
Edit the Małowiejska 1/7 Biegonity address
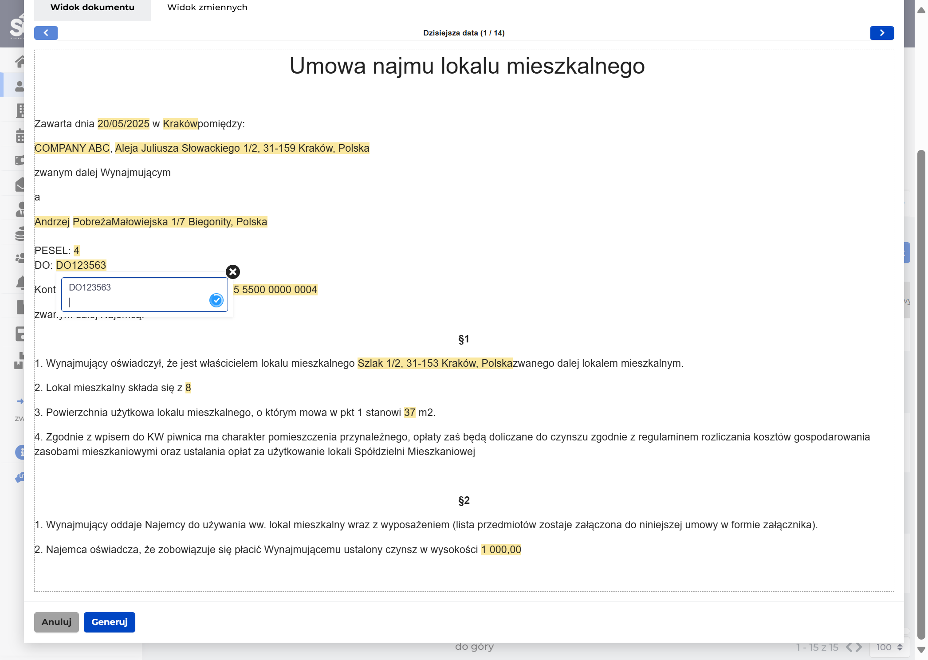click(x=189, y=222)
